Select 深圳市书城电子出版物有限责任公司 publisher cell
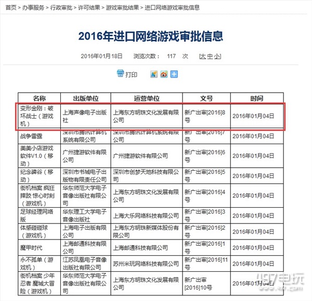 tap(86, 175)
